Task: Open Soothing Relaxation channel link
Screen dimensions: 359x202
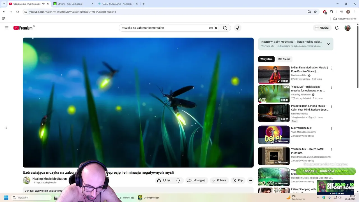Action: click(x=301, y=95)
